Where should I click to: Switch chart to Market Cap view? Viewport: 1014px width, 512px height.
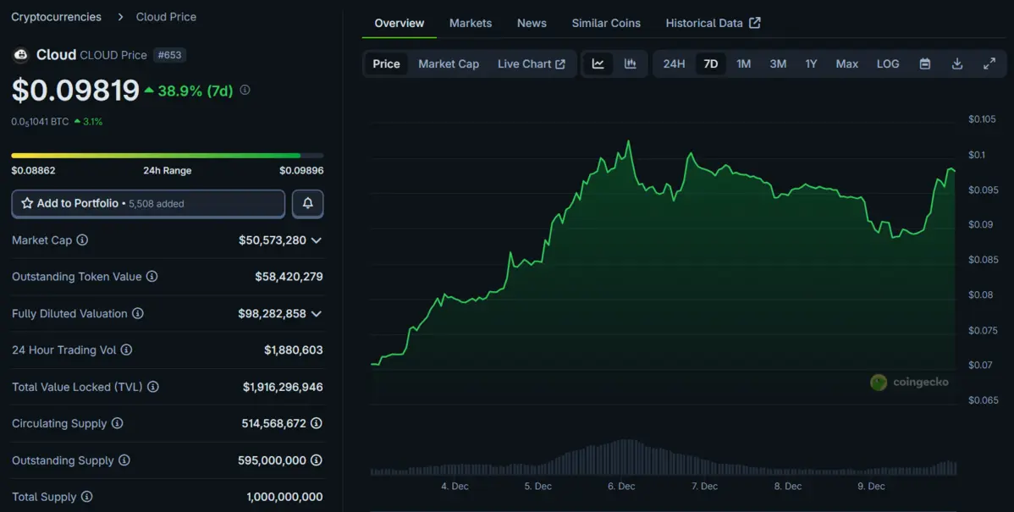449,63
